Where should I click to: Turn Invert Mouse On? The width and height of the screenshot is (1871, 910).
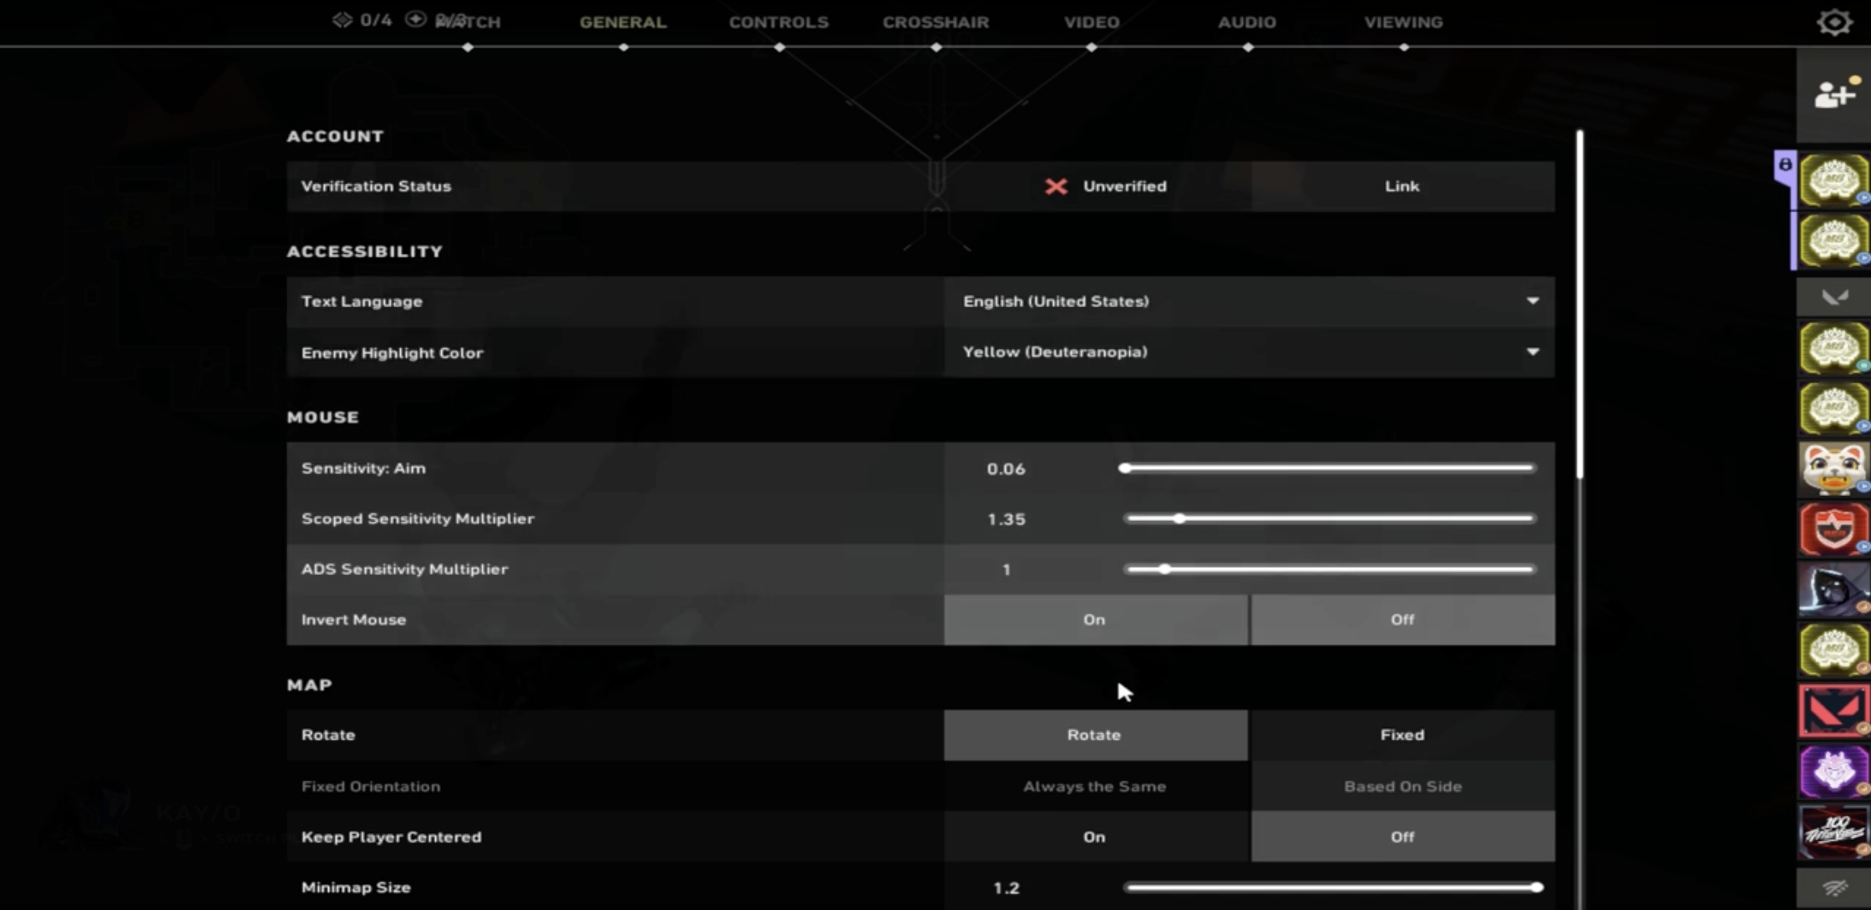coord(1094,619)
